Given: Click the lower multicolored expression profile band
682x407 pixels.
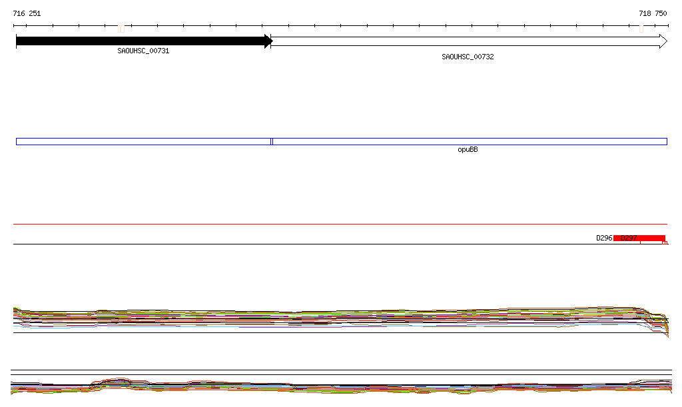Looking at the screenshot, I should pos(333,388).
